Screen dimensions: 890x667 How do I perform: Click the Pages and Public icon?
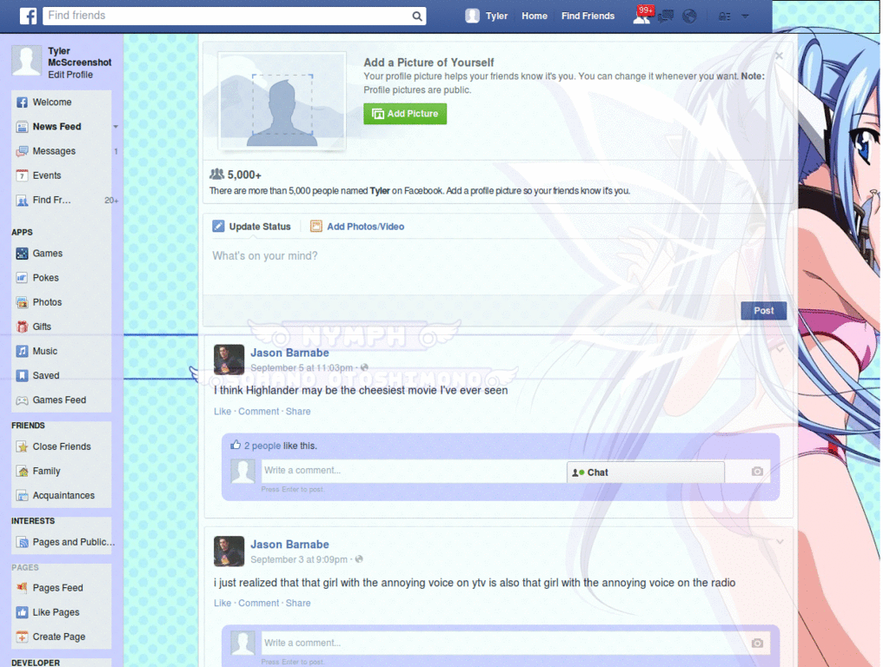(22, 542)
